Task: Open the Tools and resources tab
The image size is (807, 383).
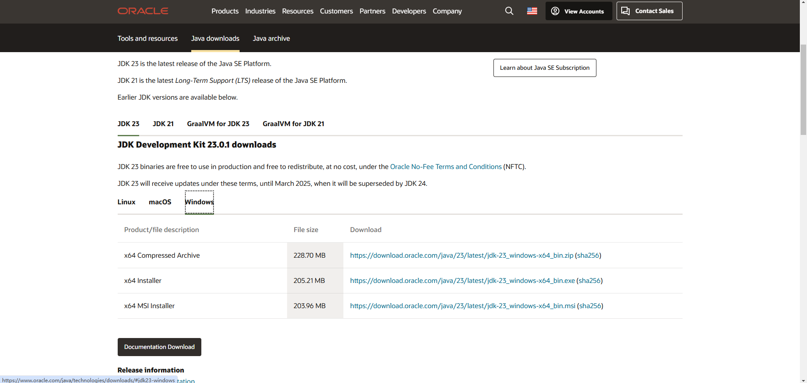Action: (x=147, y=38)
